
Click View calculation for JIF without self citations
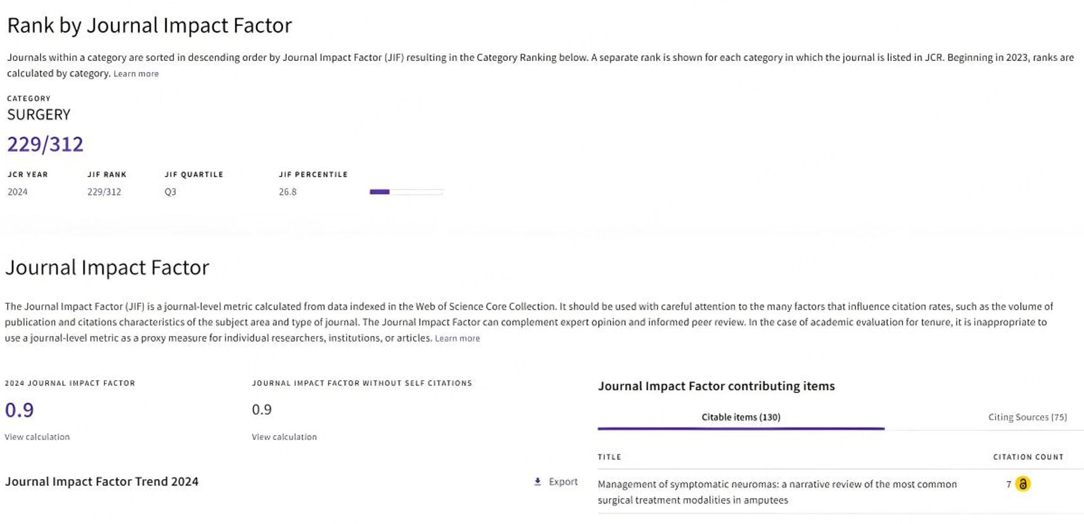point(284,437)
